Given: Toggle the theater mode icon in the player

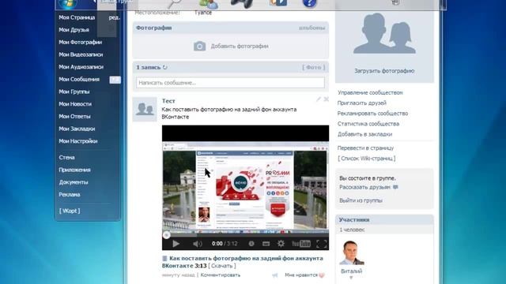Looking at the screenshot, I should tap(266, 244).
